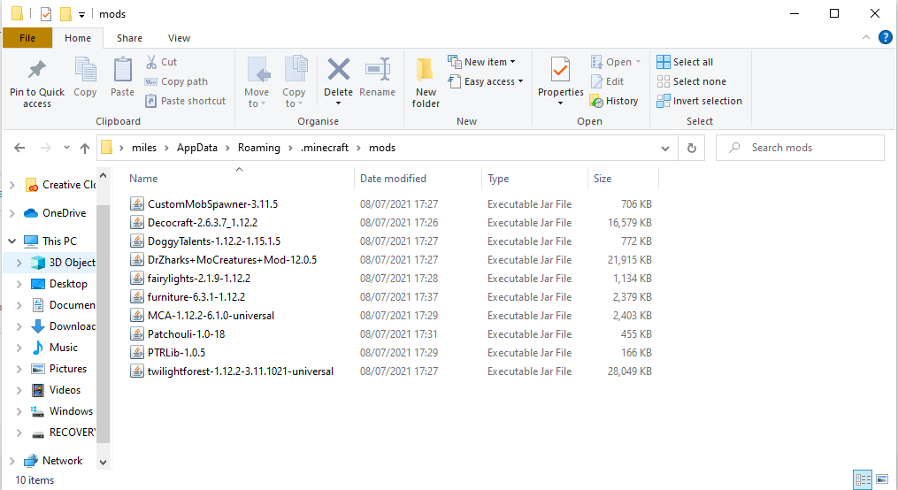Click Roaming in the address path
The height and width of the screenshot is (490, 898).
click(x=259, y=148)
